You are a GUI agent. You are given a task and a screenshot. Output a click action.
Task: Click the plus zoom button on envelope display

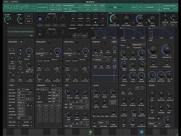click(150, 31)
